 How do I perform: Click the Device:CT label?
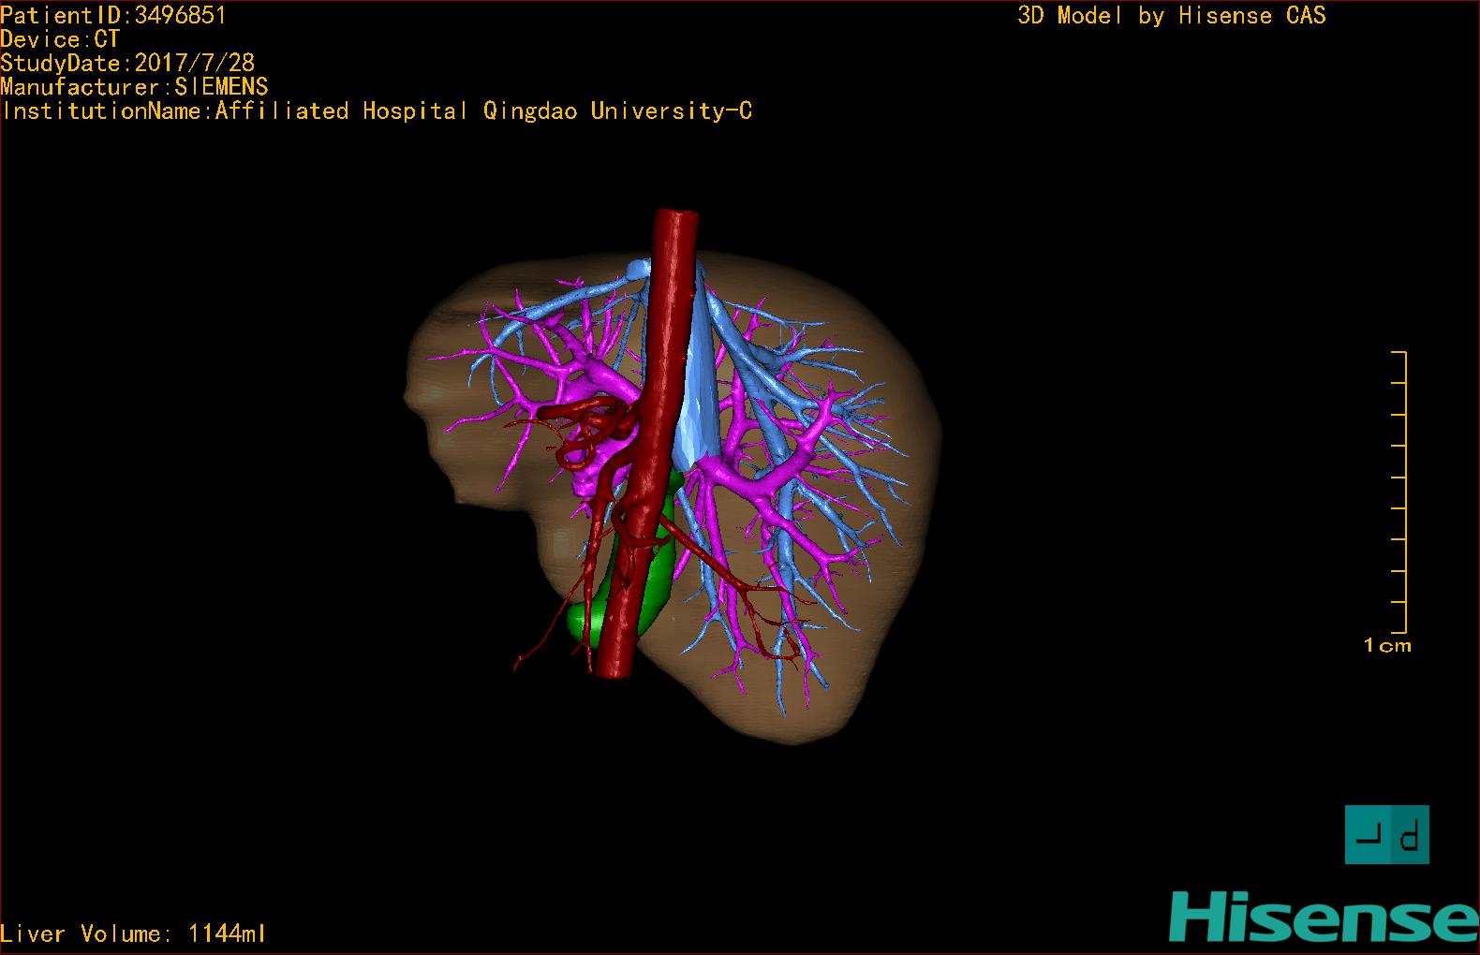tap(60, 39)
